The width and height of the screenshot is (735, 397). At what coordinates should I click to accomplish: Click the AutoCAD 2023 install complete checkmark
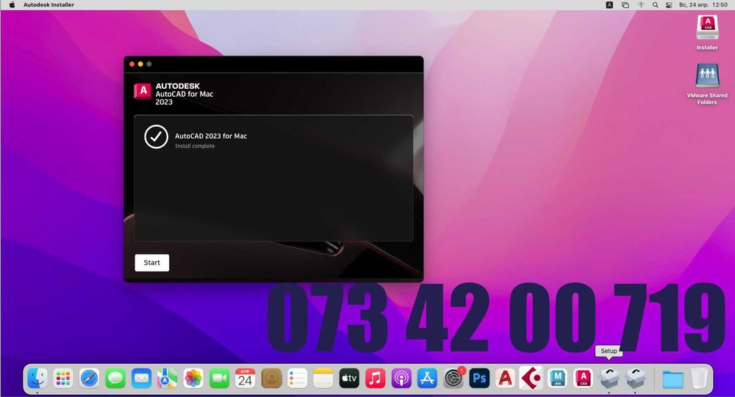[156, 136]
